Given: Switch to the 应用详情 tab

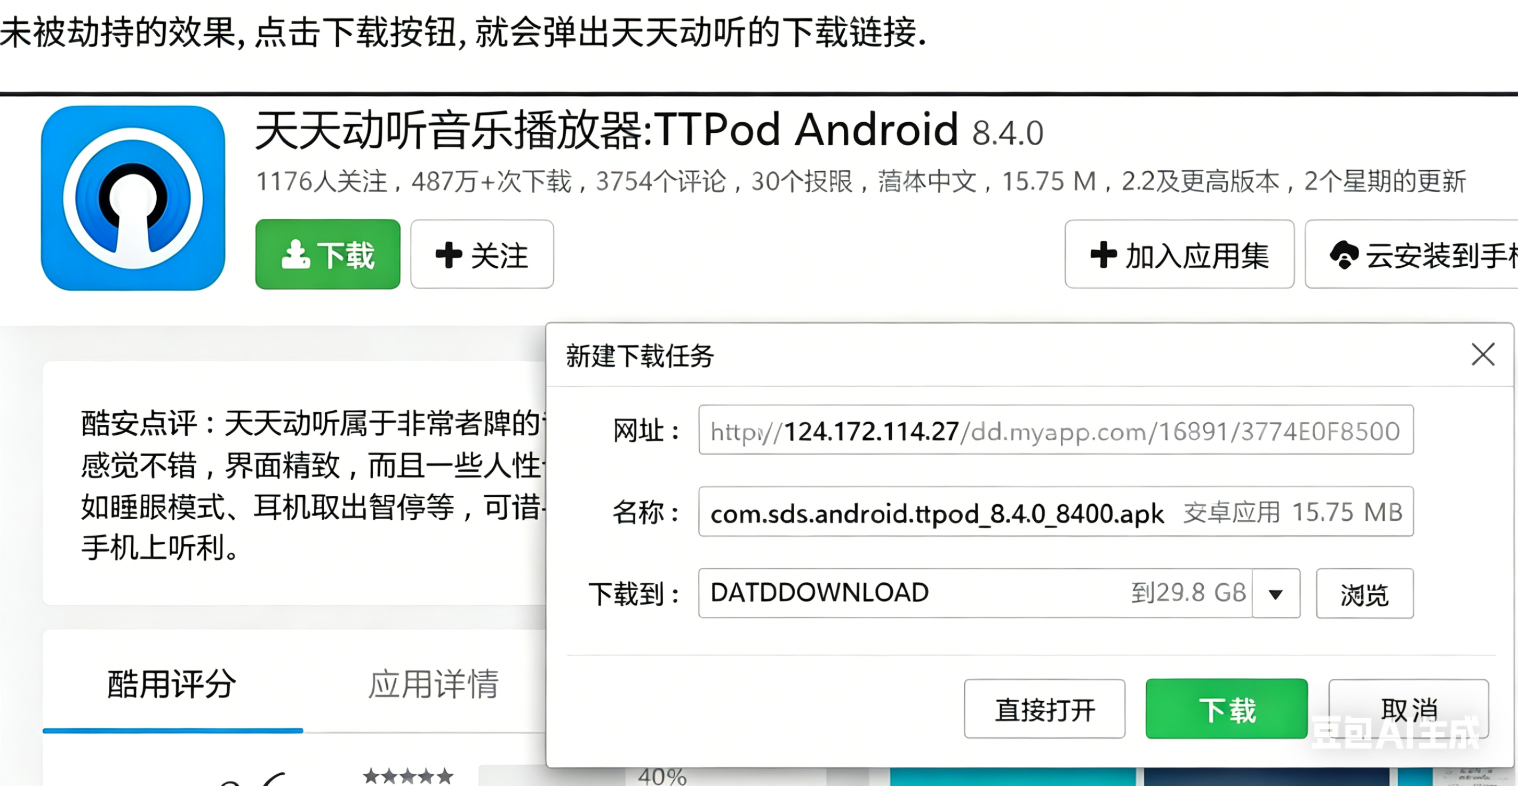Looking at the screenshot, I should (434, 684).
